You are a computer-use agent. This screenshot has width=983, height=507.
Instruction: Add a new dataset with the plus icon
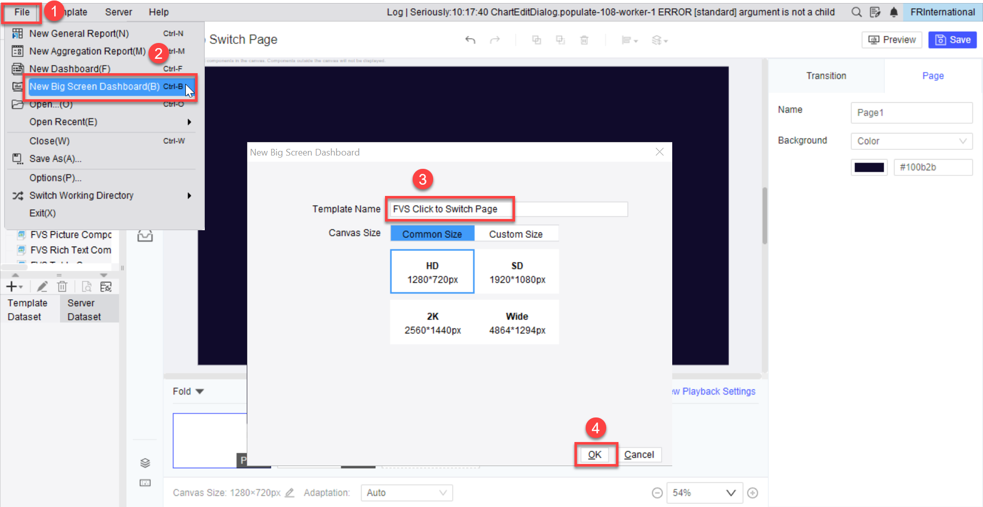tap(11, 286)
